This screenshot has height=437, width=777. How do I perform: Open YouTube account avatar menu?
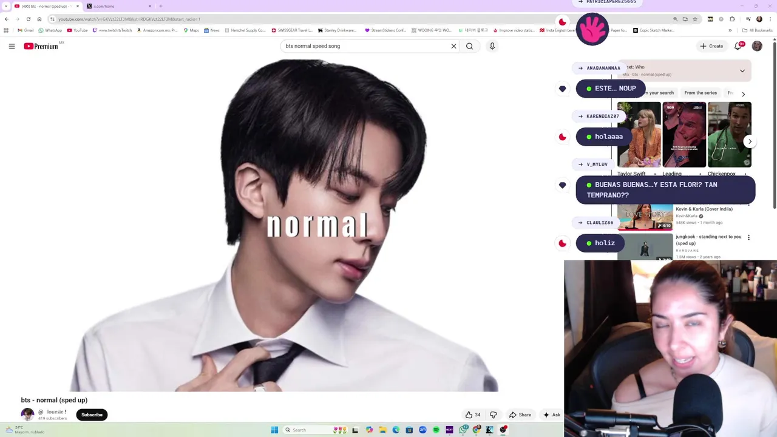(757, 46)
